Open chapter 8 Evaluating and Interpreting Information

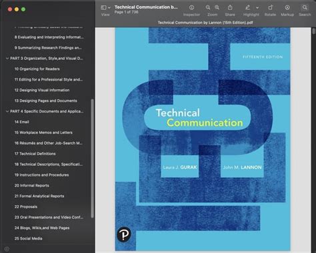(49, 37)
